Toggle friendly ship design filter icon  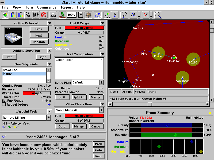(133, 15)
